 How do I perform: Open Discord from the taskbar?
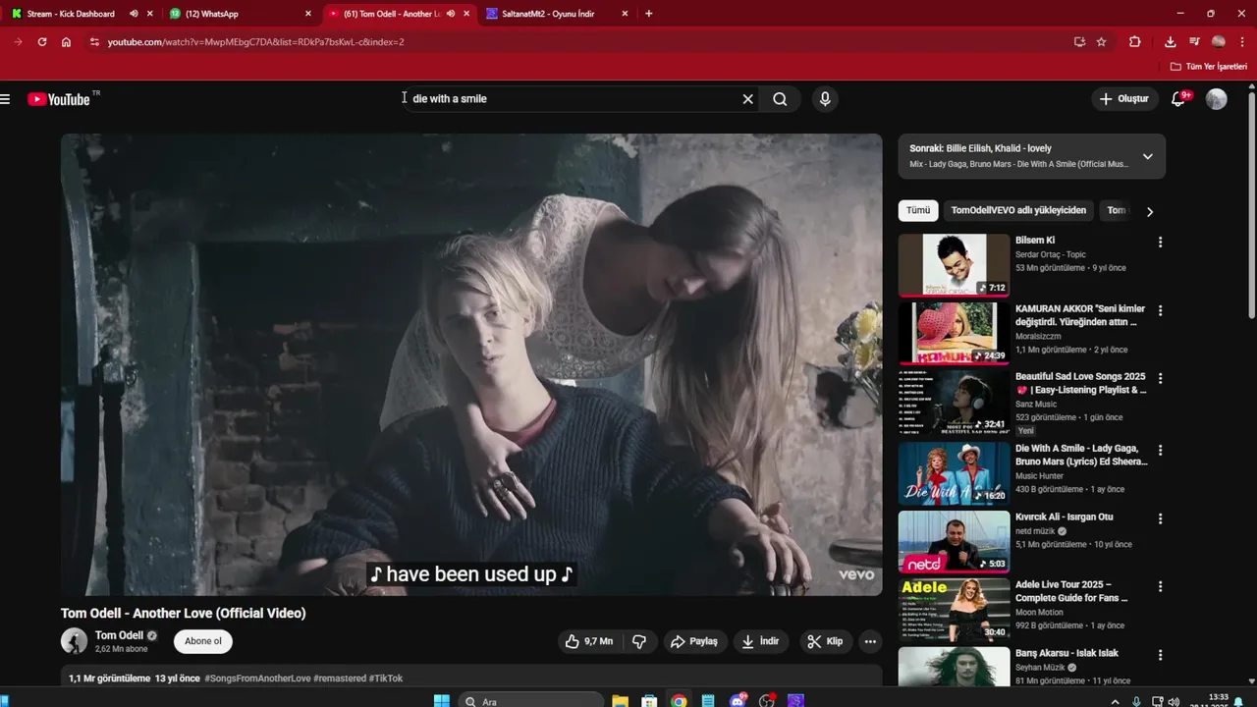(738, 701)
